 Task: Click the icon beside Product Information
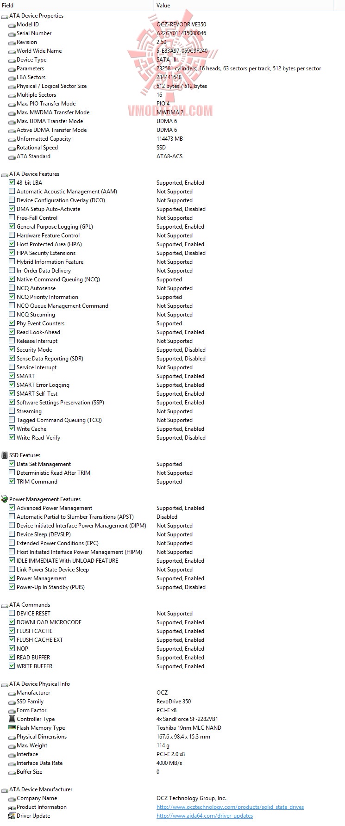click(x=12, y=807)
